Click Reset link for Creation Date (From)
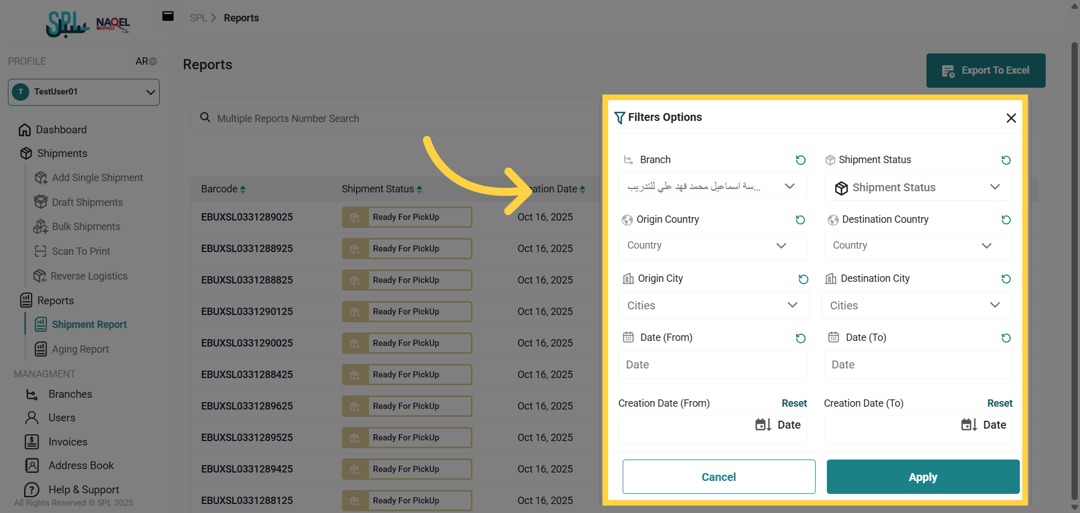 click(794, 403)
